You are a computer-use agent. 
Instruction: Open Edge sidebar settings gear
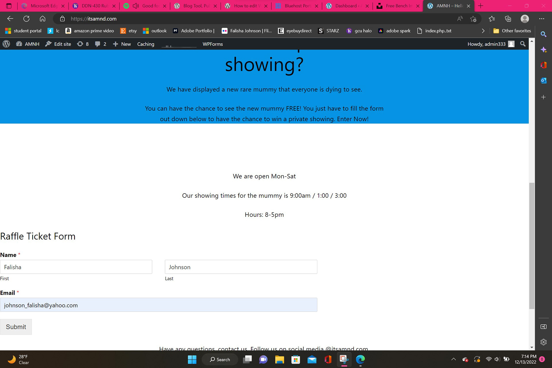pyautogui.click(x=543, y=342)
